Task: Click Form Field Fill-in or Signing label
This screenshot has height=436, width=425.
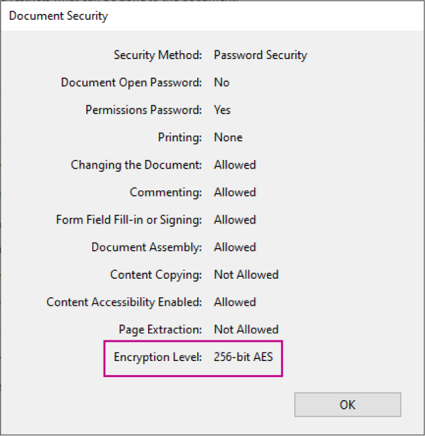Action: 129,220
